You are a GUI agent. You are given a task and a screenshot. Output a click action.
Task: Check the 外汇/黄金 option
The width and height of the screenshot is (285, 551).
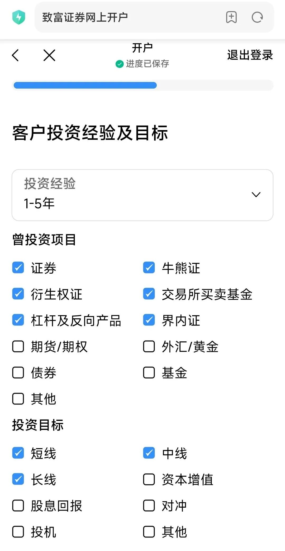click(x=149, y=346)
